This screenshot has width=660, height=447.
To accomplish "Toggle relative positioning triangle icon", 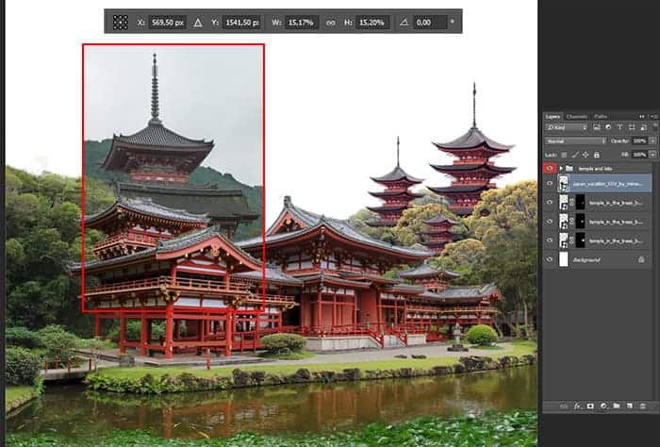I will point(199,21).
